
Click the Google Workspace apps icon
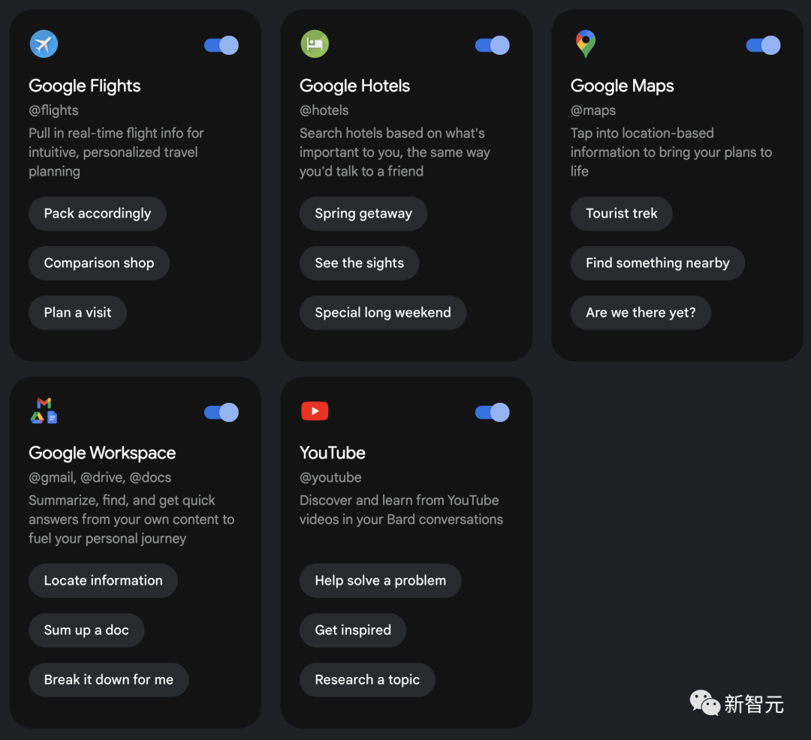[x=44, y=411]
